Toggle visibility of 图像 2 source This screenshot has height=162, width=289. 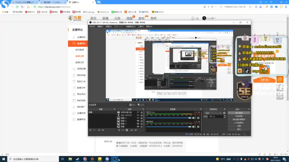pos(138,121)
